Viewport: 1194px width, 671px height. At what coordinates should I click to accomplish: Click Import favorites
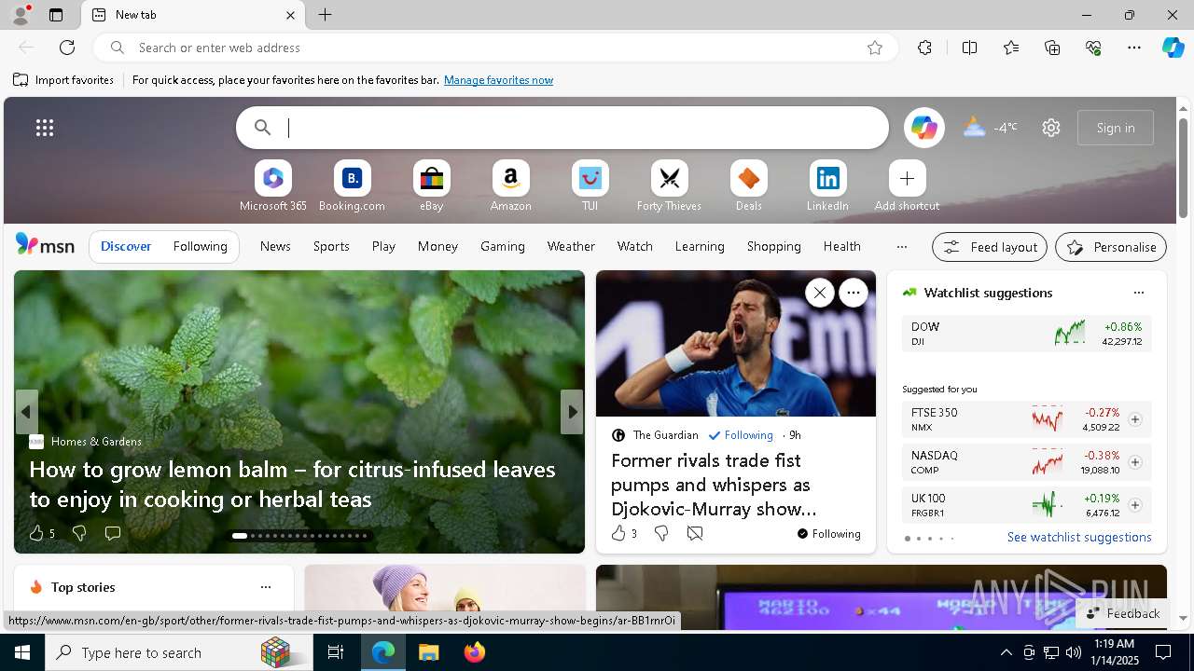[x=63, y=80]
